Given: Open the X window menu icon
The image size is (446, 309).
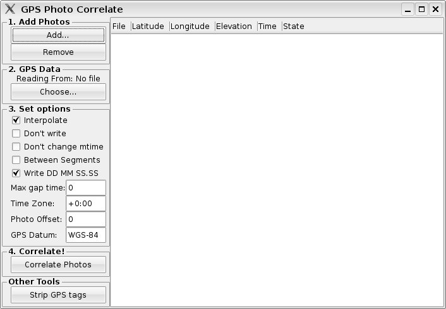Looking at the screenshot, I should point(10,9).
